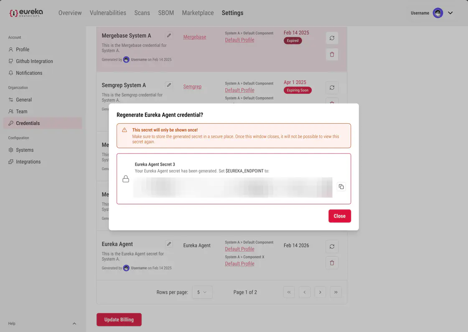Viewport: 468px width, 332px height.
Task: Edit the Eureka Agent credential name
Action: 169,244
